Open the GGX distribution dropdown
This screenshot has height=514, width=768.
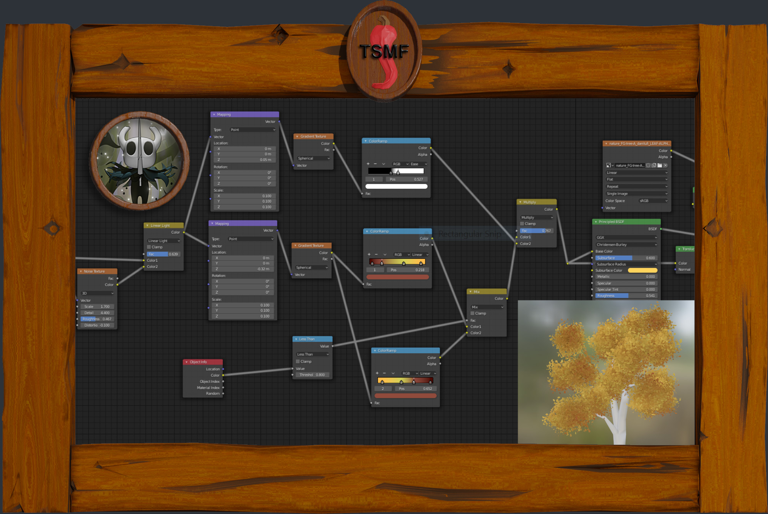pyautogui.click(x=626, y=237)
